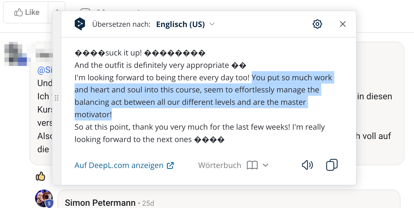The width and height of the screenshot is (414, 208).
Task: Open the Englisch (US) target language dropdown
Action: click(x=185, y=24)
